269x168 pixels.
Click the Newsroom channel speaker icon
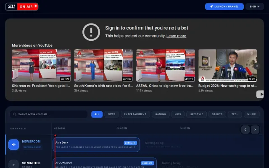click(x=14, y=144)
